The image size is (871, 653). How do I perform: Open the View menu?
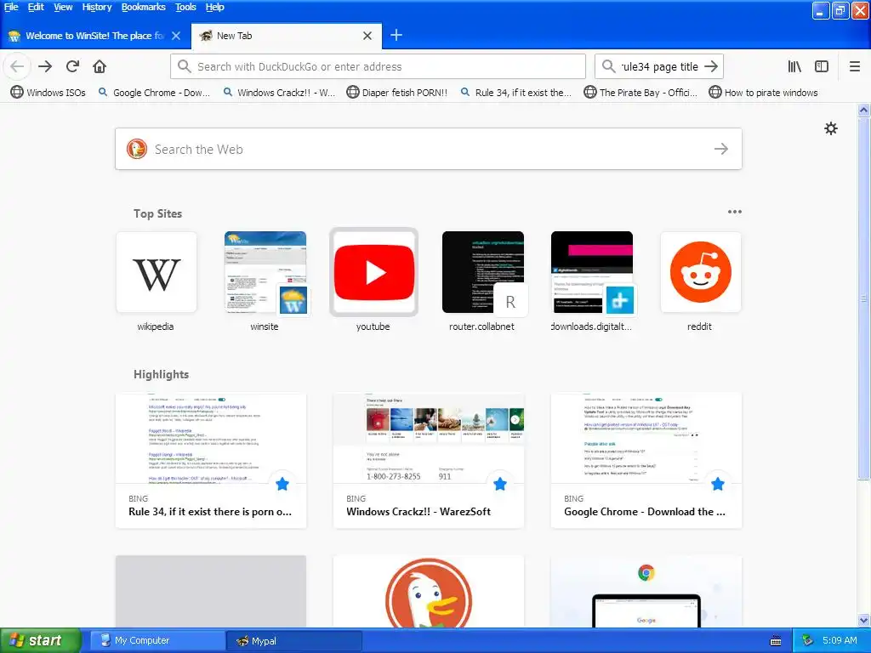click(x=63, y=7)
